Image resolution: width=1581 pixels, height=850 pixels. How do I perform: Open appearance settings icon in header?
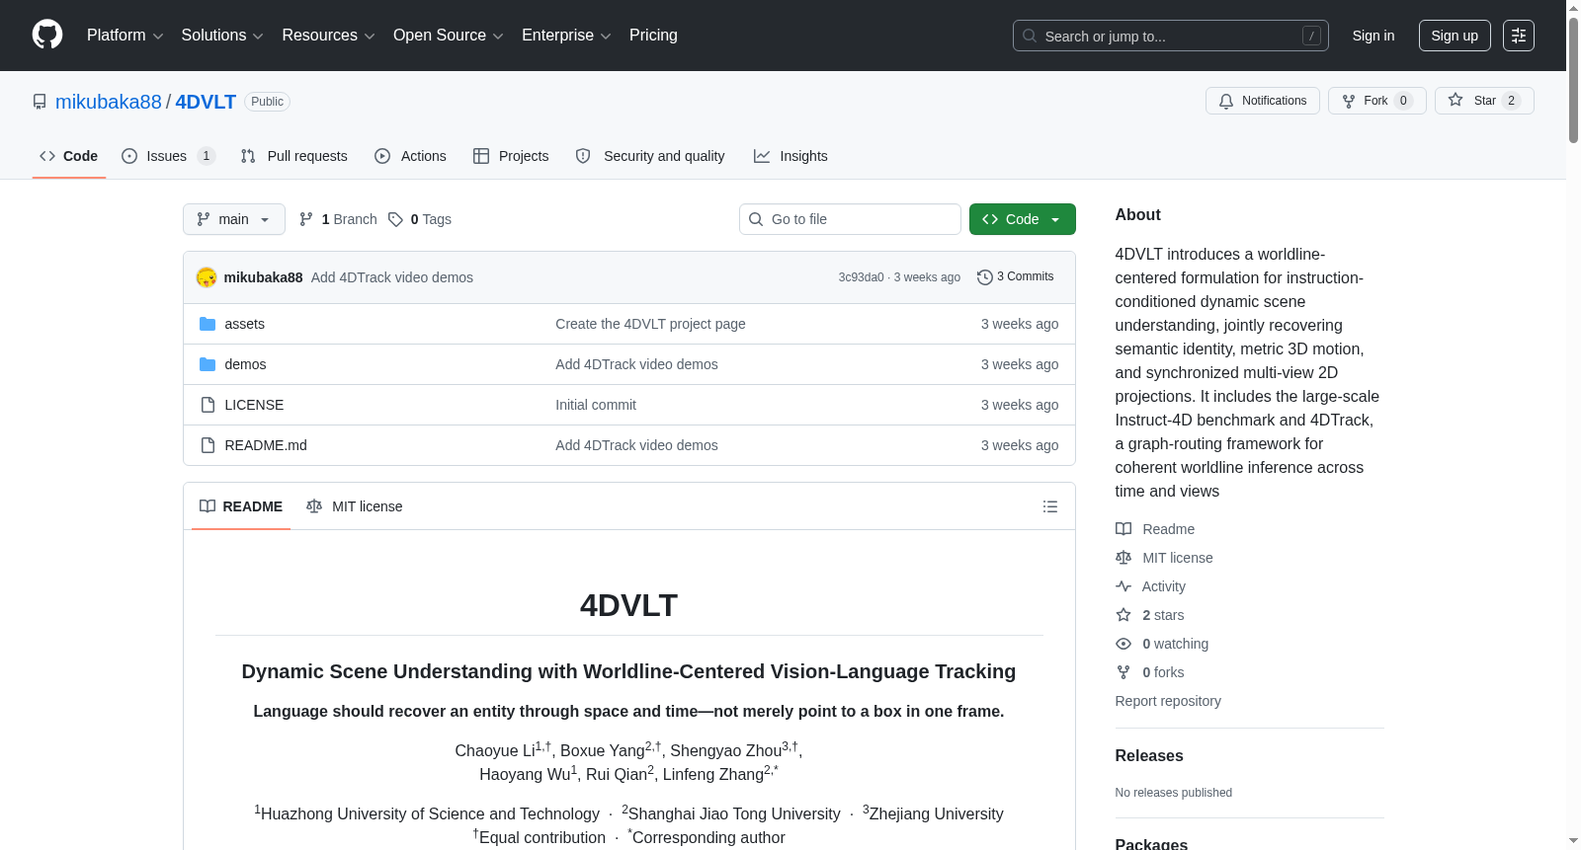(x=1519, y=36)
